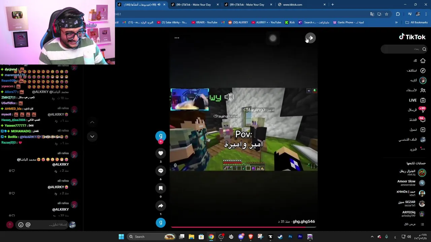Click the TikTok logo
Image resolution: width=431 pixels, height=242 pixels.
[412, 37]
